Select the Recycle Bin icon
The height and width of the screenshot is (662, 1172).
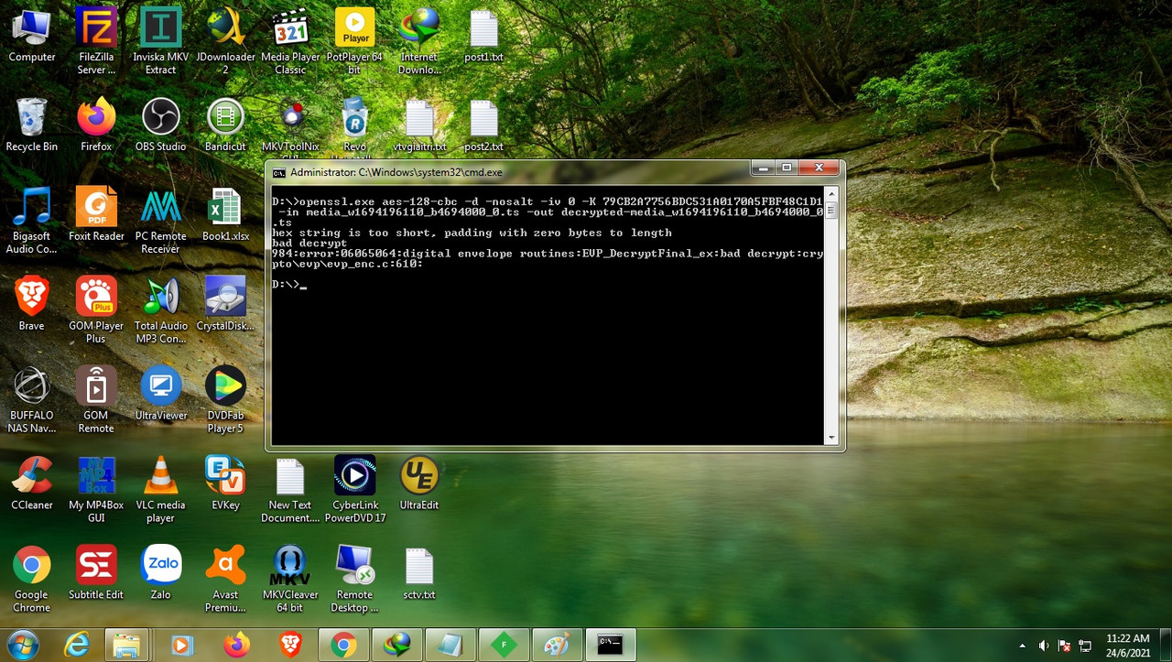pos(31,125)
